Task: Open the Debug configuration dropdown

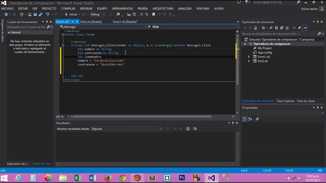Action: tap(103, 14)
